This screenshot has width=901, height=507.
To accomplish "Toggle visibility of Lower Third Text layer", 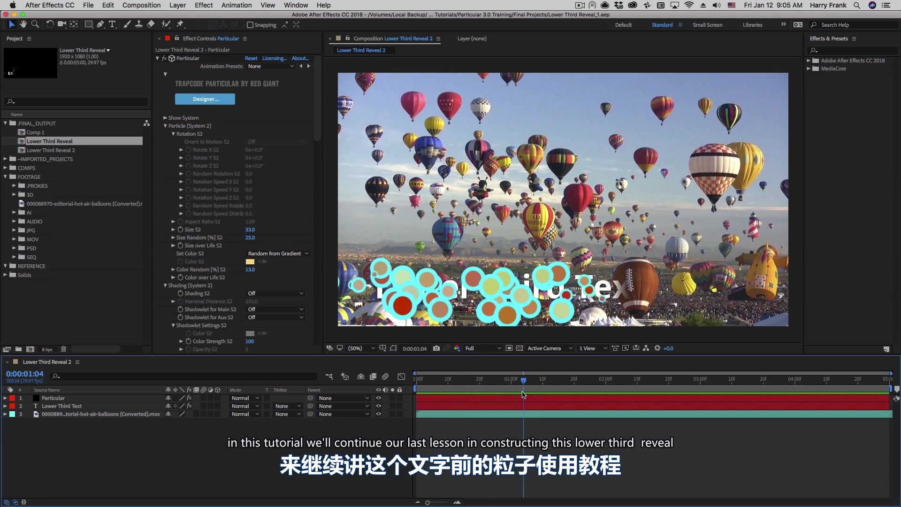I will click(378, 406).
